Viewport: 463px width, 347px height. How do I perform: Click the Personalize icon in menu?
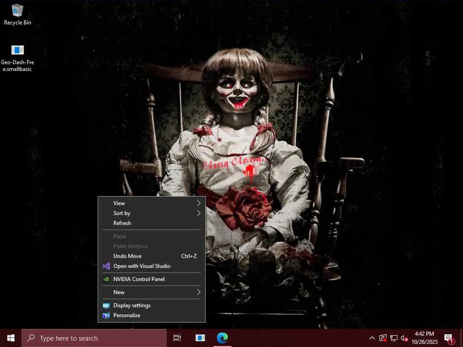click(x=106, y=316)
